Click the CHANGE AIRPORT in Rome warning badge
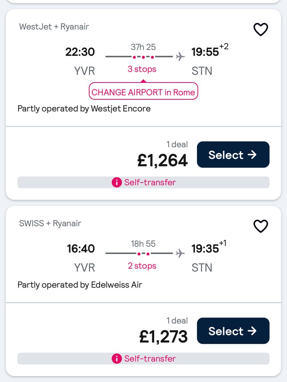 [x=143, y=92]
